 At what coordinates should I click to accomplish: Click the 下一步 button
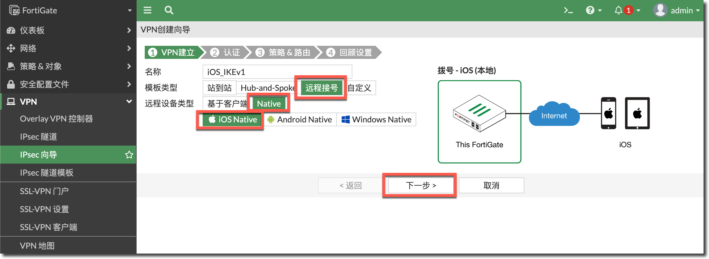click(x=421, y=185)
